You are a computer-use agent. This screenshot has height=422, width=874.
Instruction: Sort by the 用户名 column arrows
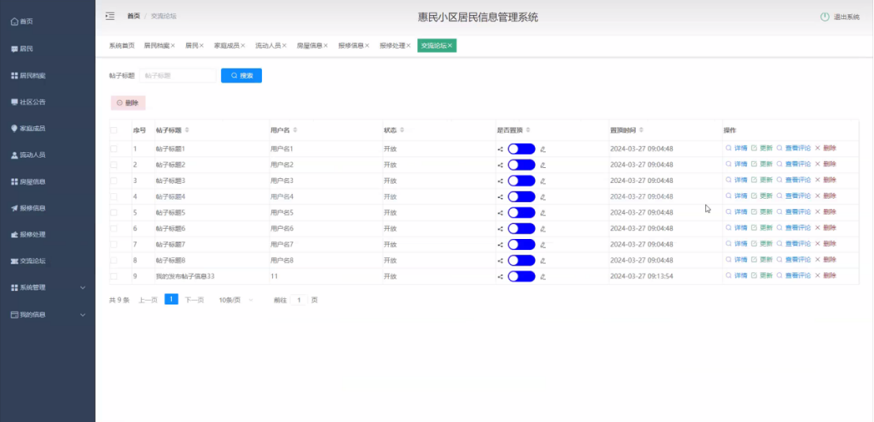[295, 130]
